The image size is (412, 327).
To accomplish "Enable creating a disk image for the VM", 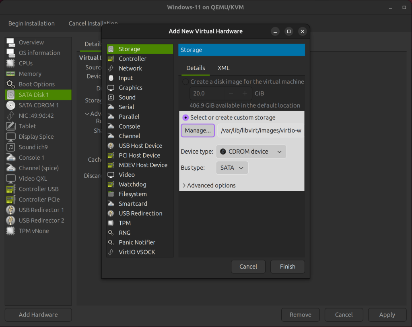I will pos(185,81).
